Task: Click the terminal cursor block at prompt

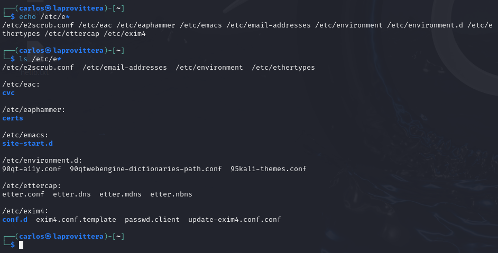Action: tap(21, 245)
